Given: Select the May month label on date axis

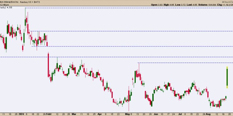Looking at the screenshot, I should click(127, 114).
